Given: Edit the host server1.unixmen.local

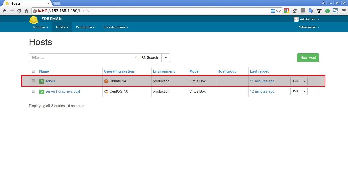Looking at the screenshot, I should click(x=296, y=91).
